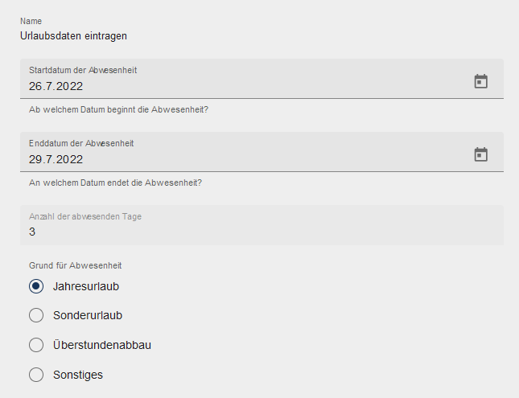Click the end date value 29.7.2022
The width and height of the screenshot is (519, 398).
pos(56,159)
